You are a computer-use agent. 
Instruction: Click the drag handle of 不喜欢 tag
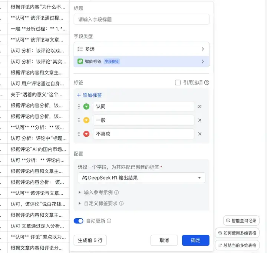point(79,134)
